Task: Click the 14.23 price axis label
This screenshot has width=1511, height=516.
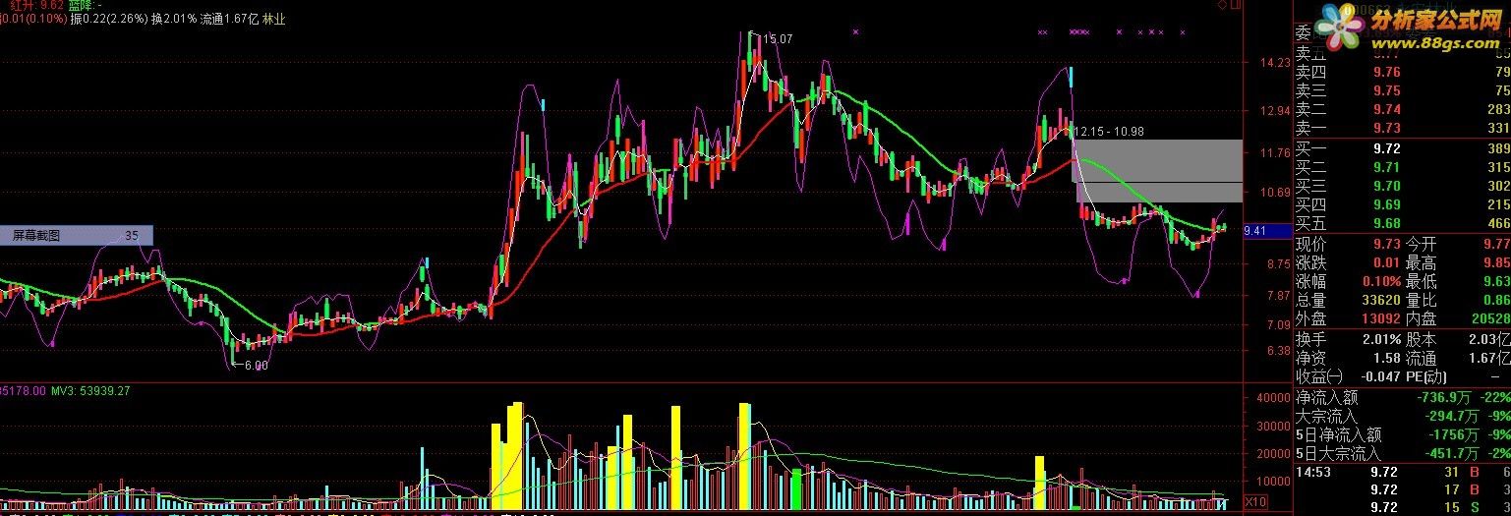Action: (1274, 63)
